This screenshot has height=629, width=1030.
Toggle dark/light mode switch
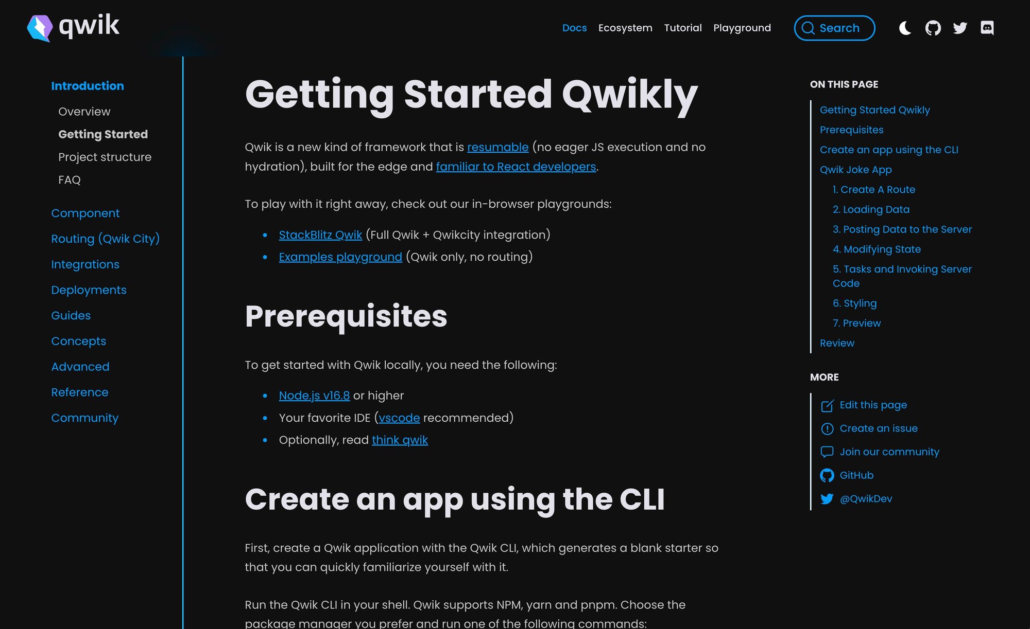[x=904, y=28]
